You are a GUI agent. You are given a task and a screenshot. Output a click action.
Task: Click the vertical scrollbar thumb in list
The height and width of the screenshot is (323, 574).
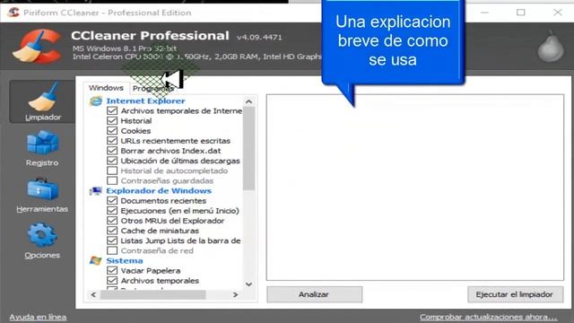(x=249, y=148)
